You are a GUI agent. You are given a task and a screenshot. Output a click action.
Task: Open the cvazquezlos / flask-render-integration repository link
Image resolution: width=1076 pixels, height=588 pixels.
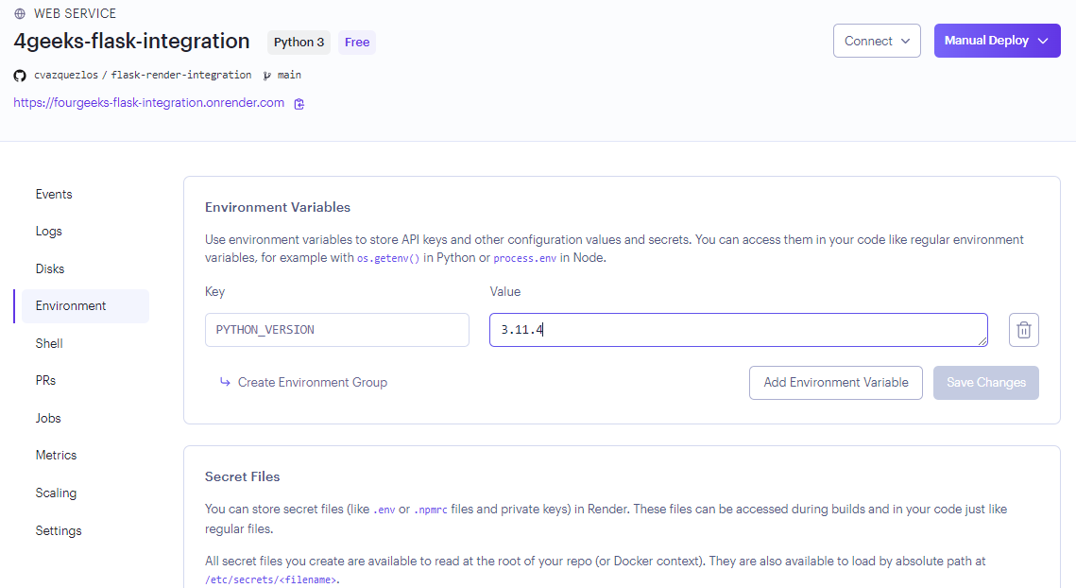tap(143, 76)
